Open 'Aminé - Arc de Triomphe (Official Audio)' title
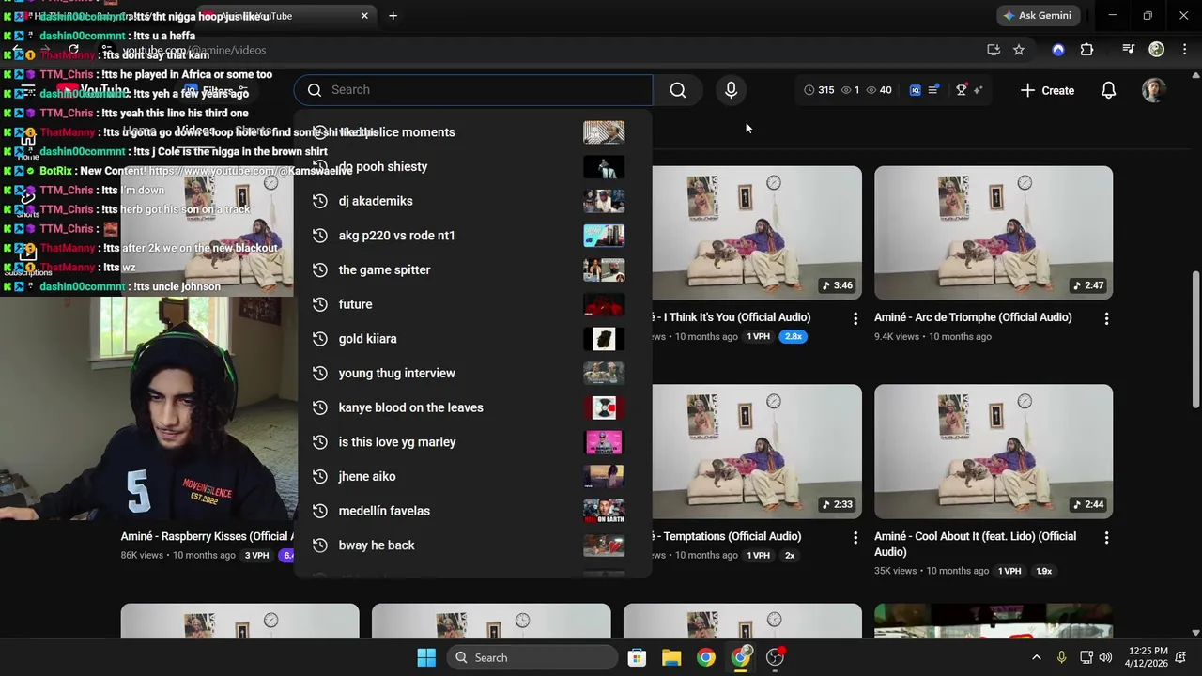Image resolution: width=1202 pixels, height=676 pixels. (x=973, y=317)
